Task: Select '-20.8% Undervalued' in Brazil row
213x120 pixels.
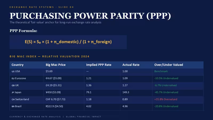Action: point(166,106)
